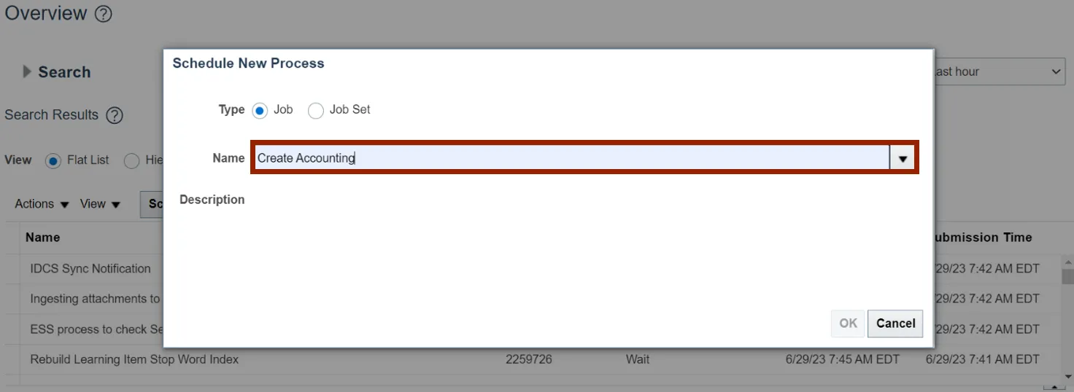Click the OK button in the dialog
This screenshot has height=392, width=1074.
click(848, 324)
